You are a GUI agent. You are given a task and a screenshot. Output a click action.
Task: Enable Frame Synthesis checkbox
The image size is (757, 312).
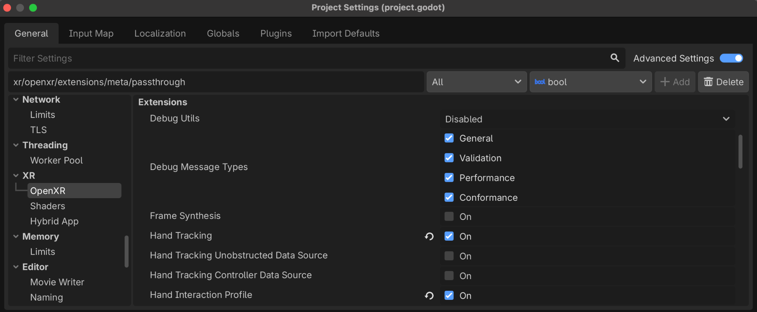point(449,216)
